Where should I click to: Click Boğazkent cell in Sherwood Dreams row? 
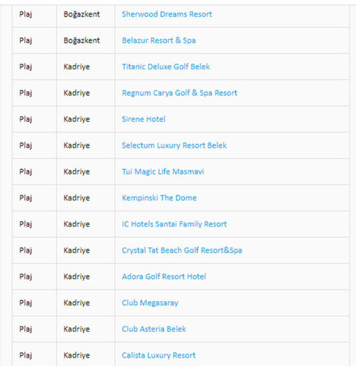[x=82, y=14]
